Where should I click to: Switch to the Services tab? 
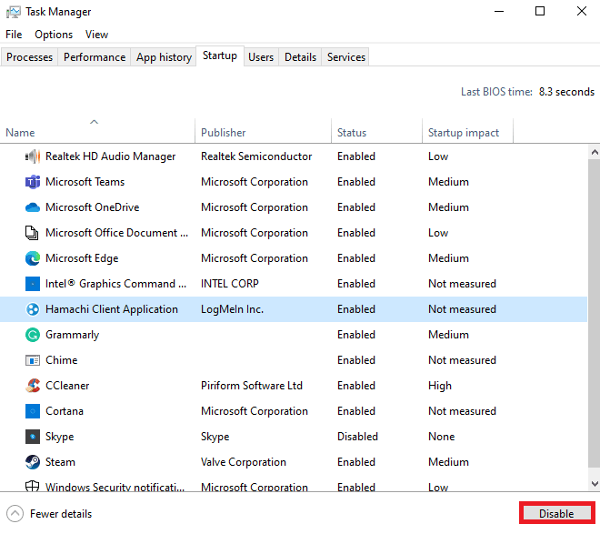pyautogui.click(x=346, y=57)
